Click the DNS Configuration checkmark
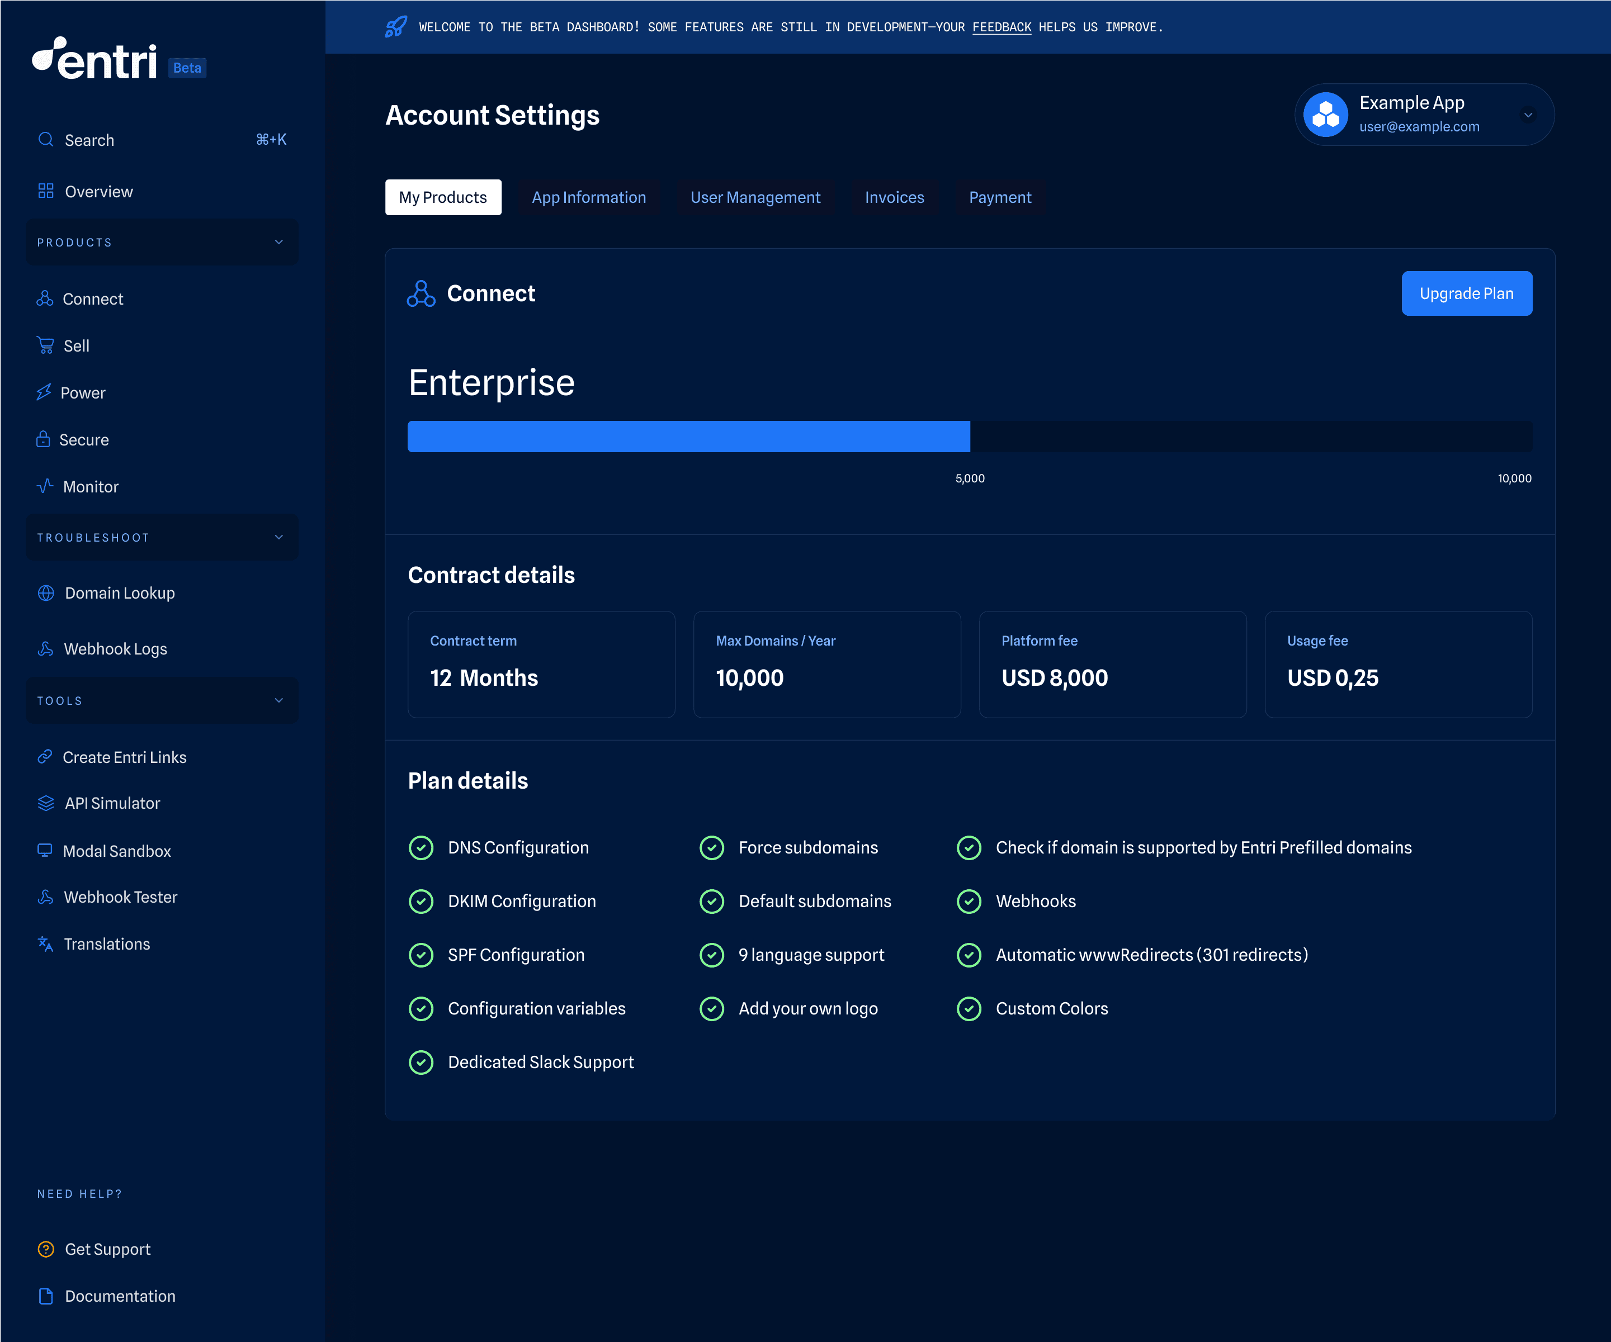The width and height of the screenshot is (1611, 1342). click(421, 847)
